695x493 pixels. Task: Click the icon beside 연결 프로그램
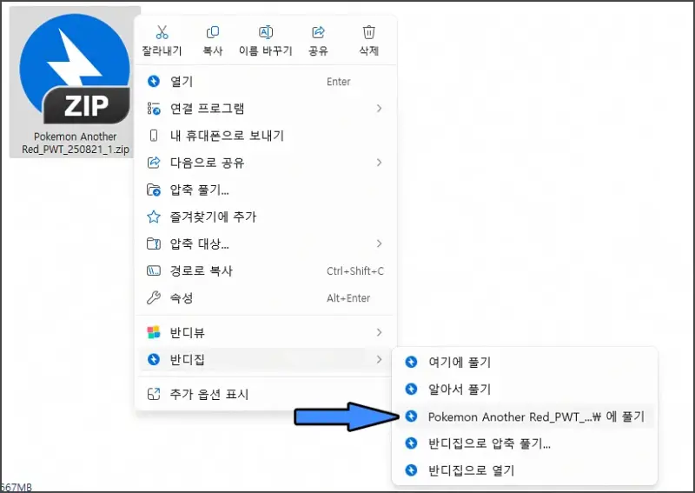pyautogui.click(x=154, y=109)
